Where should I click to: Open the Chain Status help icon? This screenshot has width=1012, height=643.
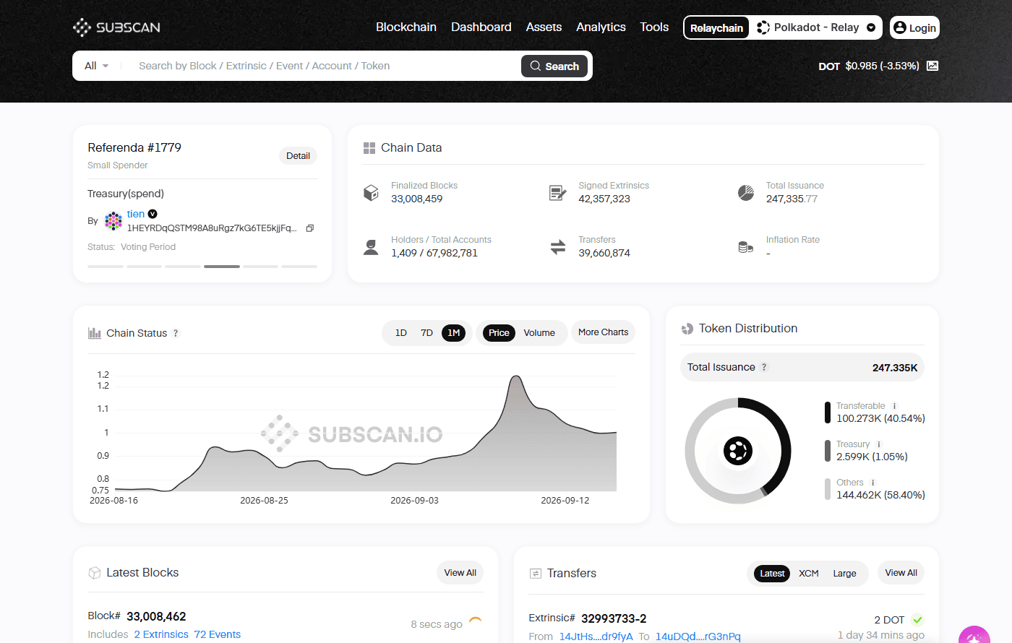(176, 333)
